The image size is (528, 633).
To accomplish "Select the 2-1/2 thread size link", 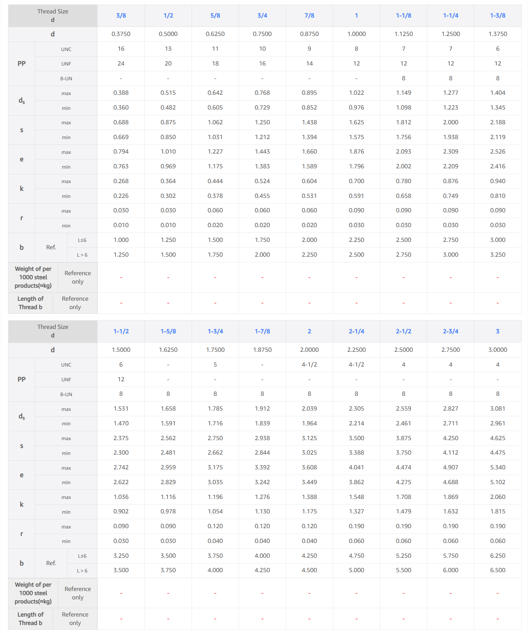I will pyautogui.click(x=403, y=331).
